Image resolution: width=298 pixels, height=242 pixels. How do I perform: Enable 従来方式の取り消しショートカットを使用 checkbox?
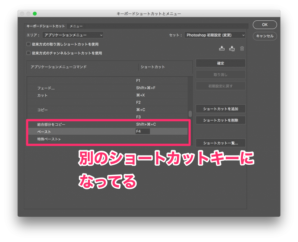click(29, 44)
